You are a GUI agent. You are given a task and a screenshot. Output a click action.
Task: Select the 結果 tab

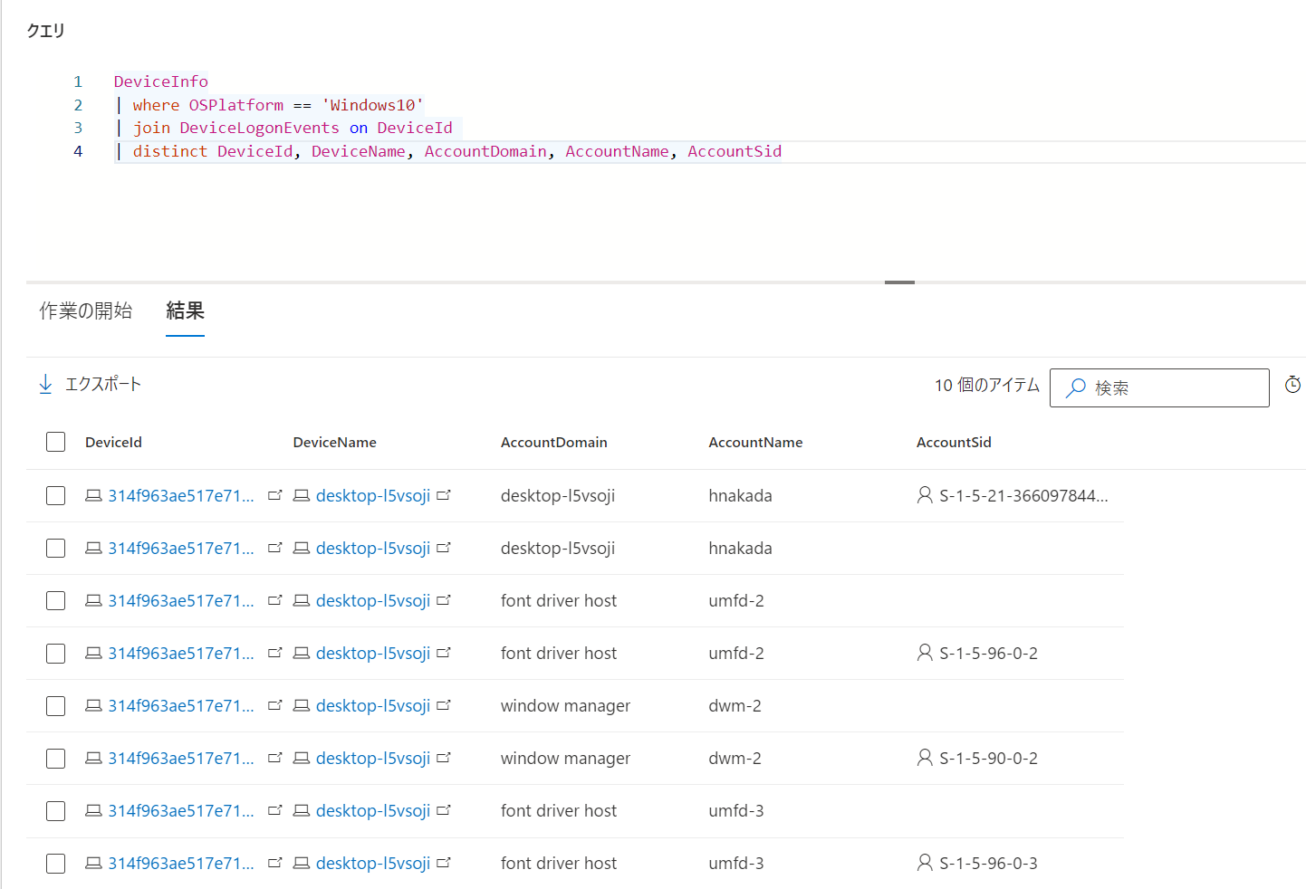coord(185,311)
